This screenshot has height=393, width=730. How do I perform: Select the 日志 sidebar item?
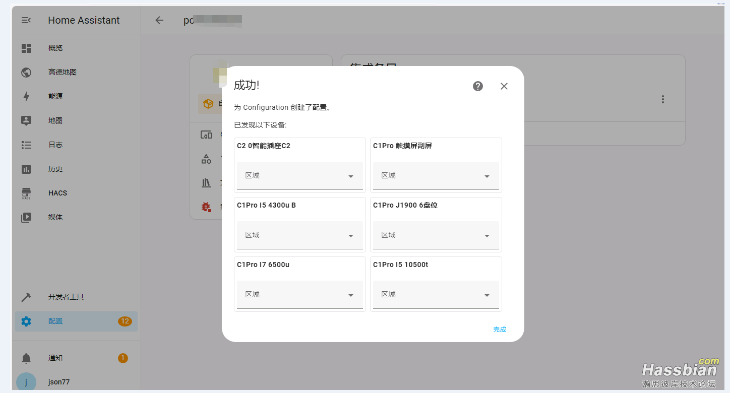[x=76, y=145]
